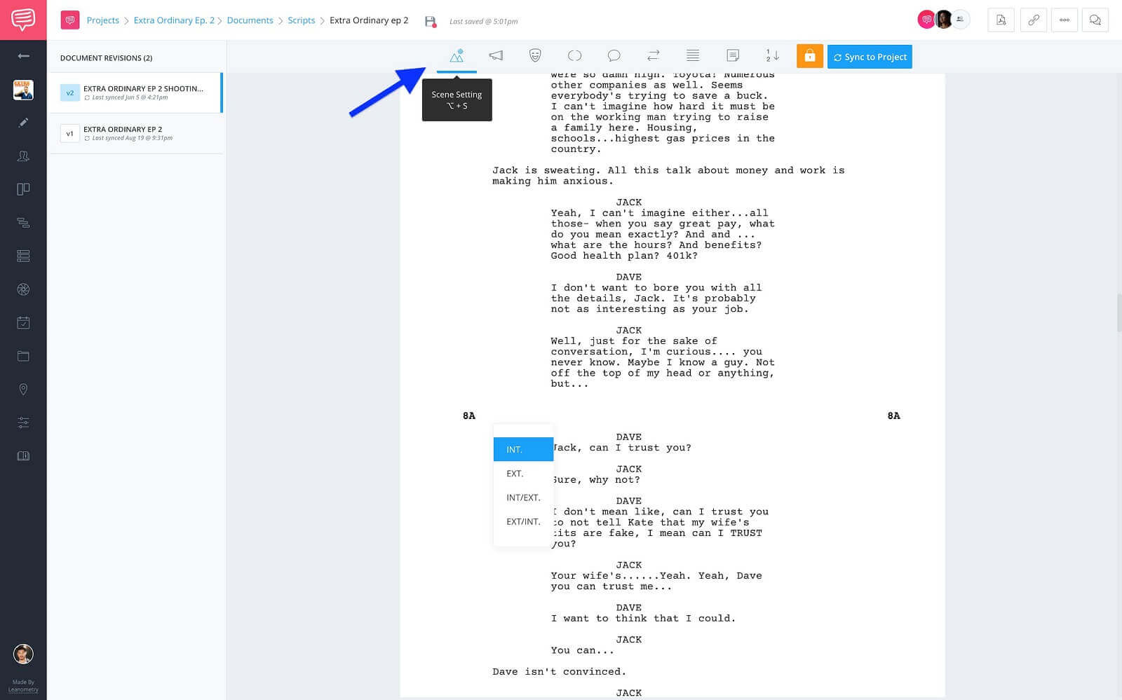Image resolution: width=1122 pixels, height=700 pixels.
Task: Click the dark-haired collaborator avatar
Action: pos(944,20)
